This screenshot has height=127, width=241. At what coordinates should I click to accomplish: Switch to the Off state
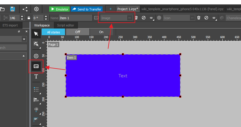78,32
